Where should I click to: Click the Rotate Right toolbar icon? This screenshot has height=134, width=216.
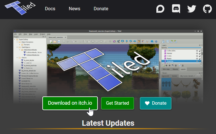click(175, 41)
